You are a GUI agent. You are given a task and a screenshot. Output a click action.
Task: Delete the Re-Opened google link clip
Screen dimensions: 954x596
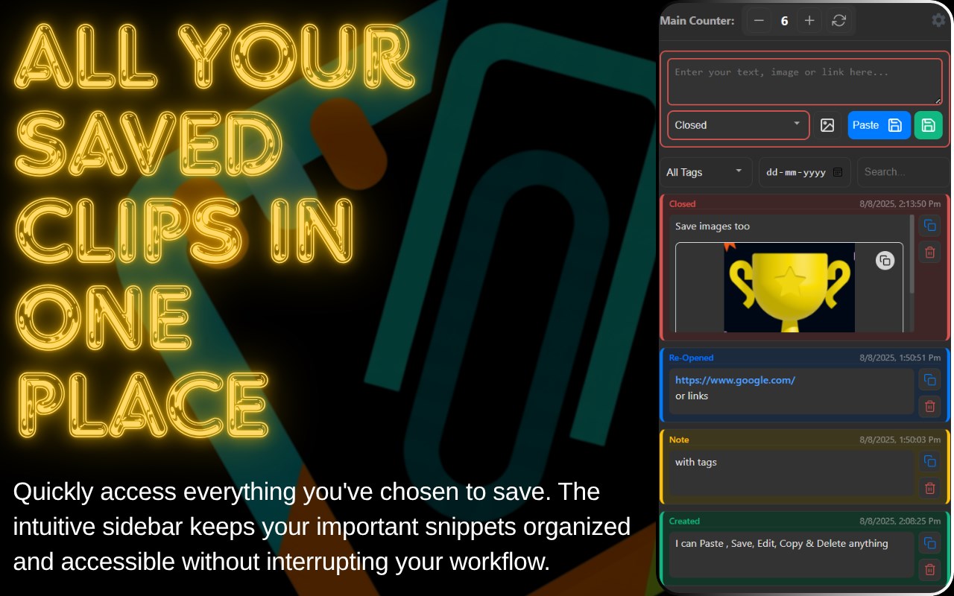coord(929,406)
